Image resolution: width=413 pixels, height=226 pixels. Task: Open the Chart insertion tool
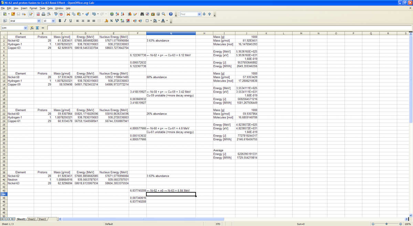[x=130, y=14]
